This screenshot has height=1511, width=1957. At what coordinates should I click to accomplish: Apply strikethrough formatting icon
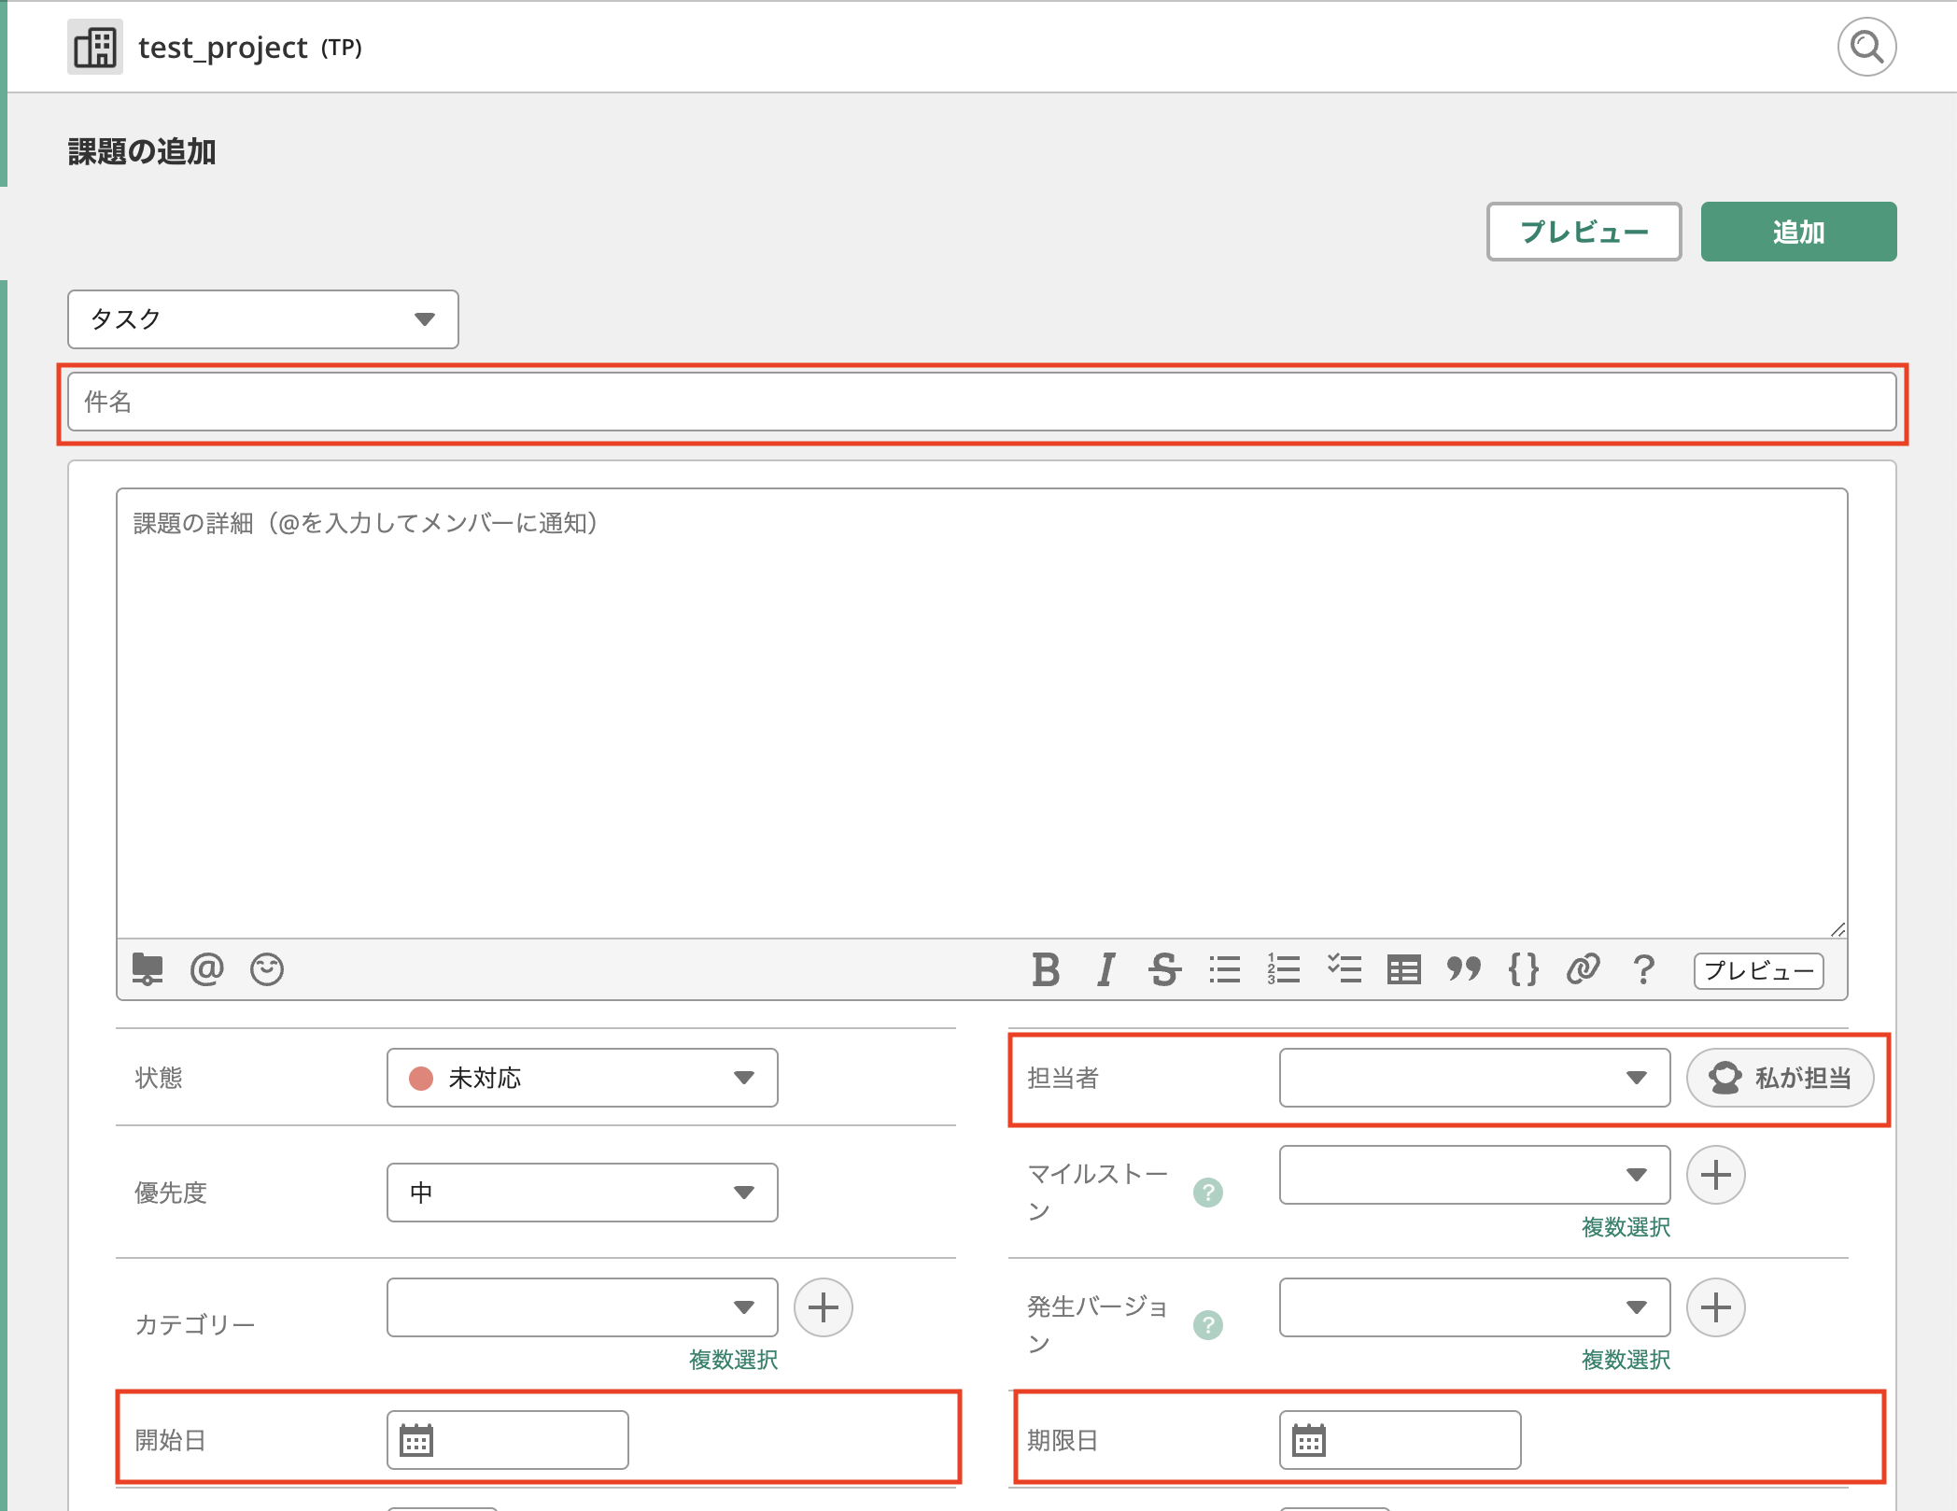pyautogui.click(x=1164, y=969)
